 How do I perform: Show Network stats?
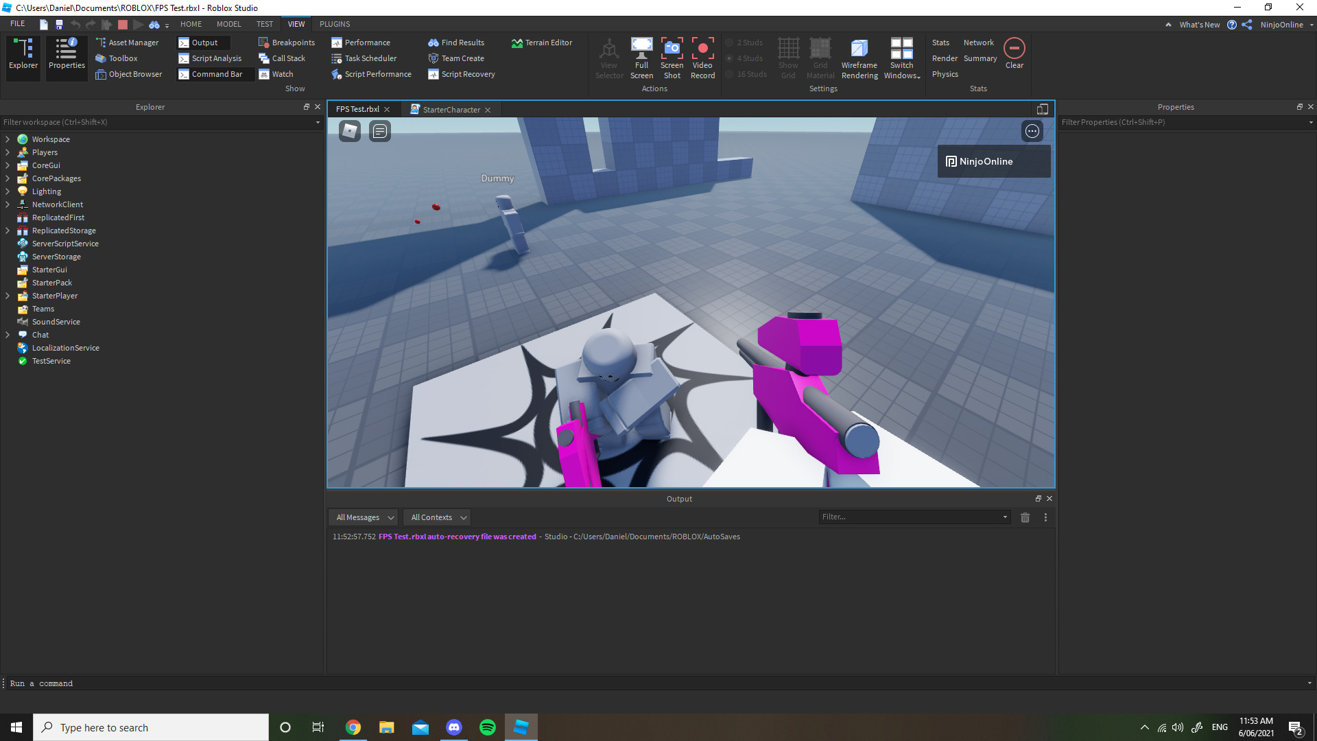tap(978, 43)
